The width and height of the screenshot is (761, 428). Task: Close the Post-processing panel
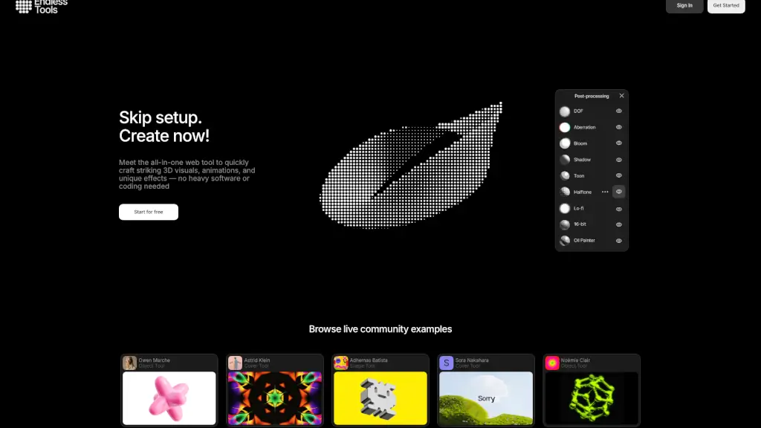(622, 96)
